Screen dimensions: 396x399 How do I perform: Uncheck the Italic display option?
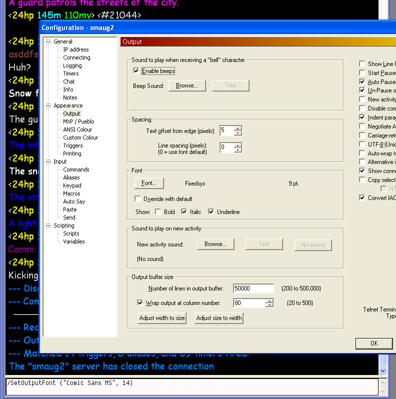click(x=184, y=211)
